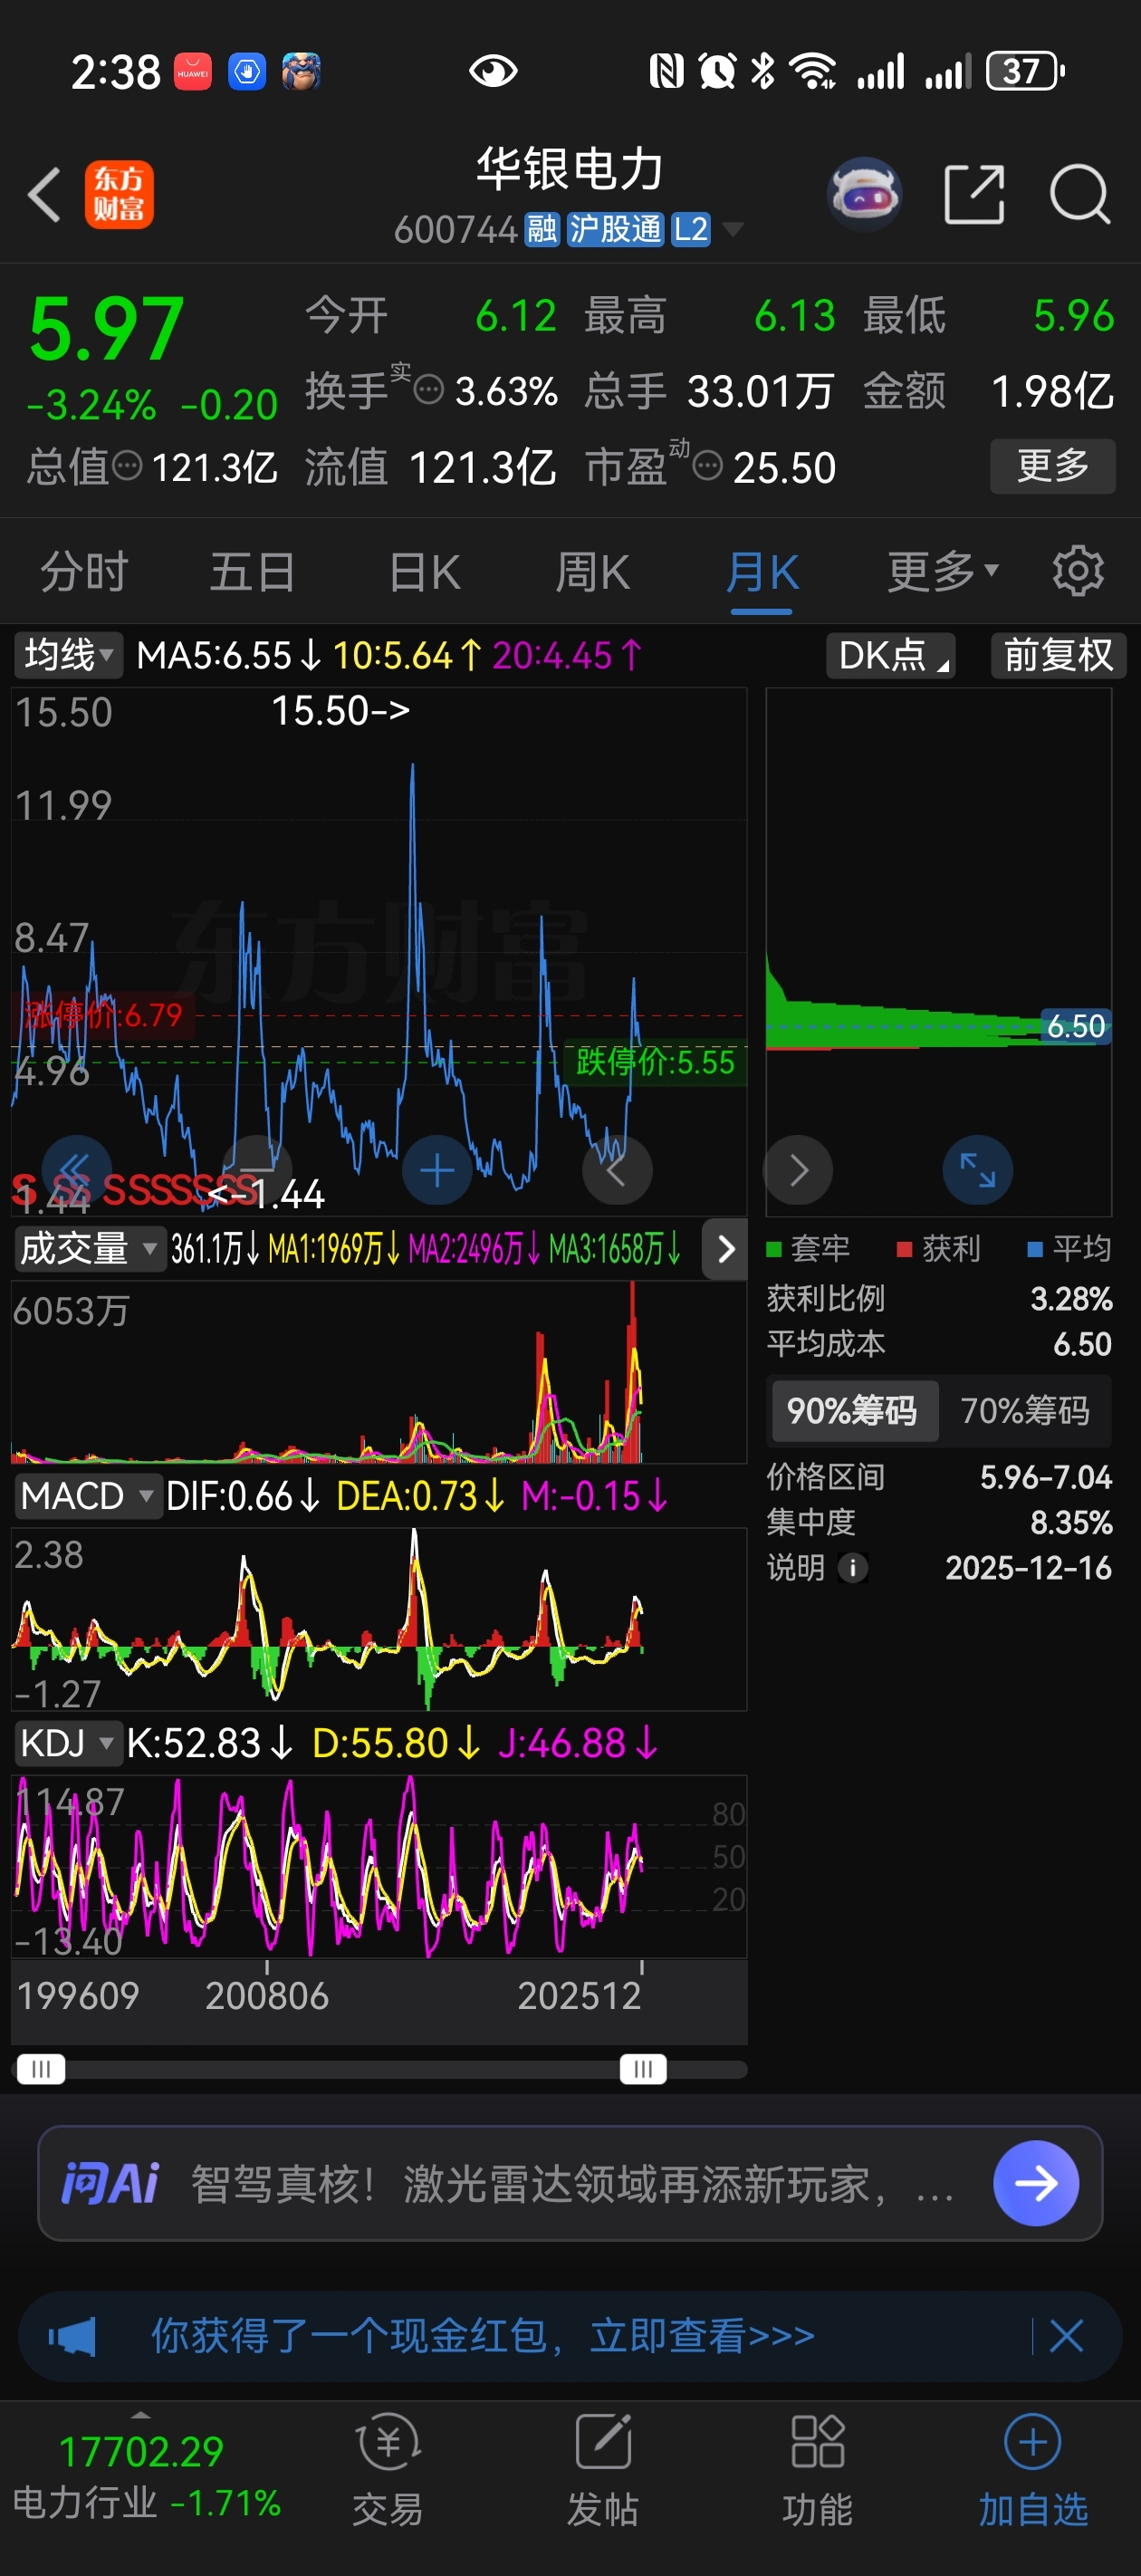Open 成交量 indicator dropdown
Viewport: 1141px width, 2576px height.
point(89,1249)
